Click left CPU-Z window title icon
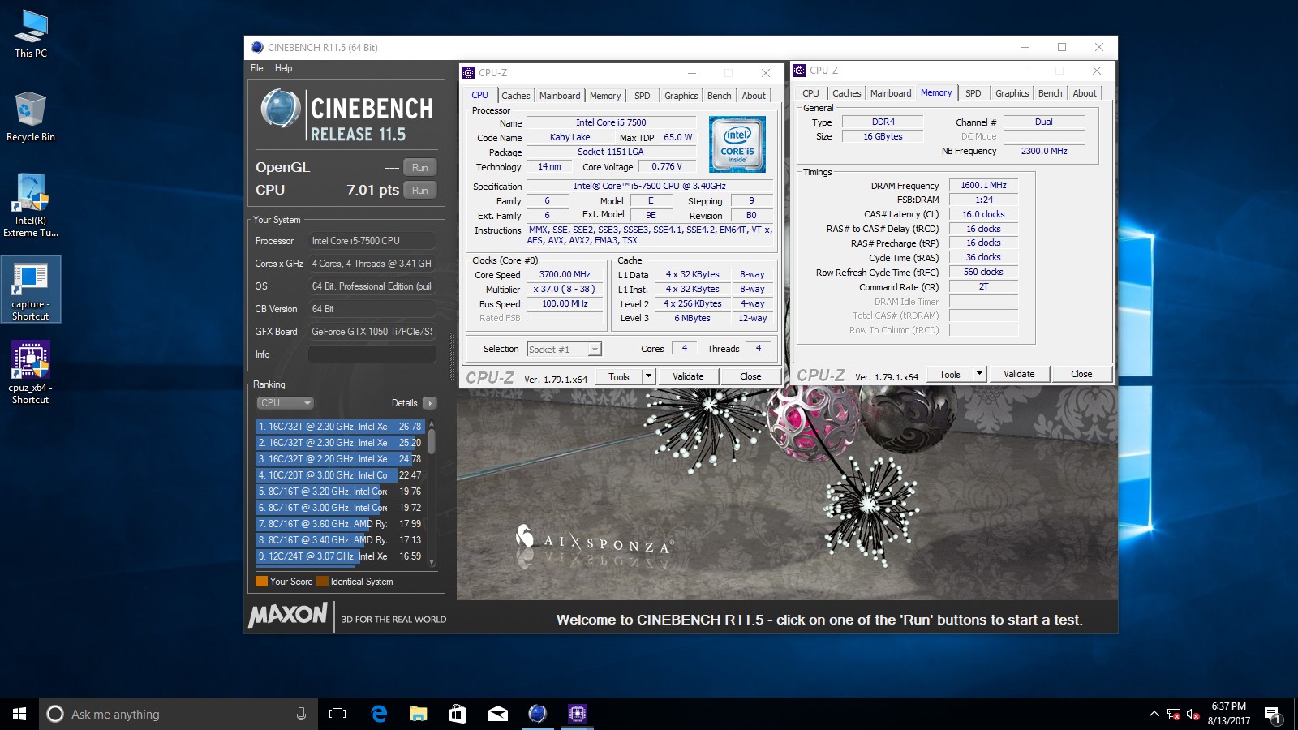This screenshot has width=1298, height=730. (x=468, y=73)
